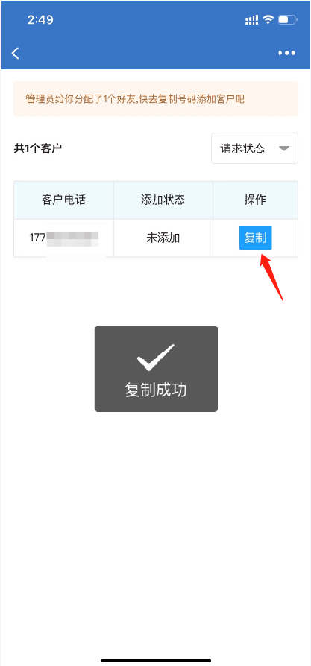Expand the 请求状态 dropdown arrow

(284, 149)
